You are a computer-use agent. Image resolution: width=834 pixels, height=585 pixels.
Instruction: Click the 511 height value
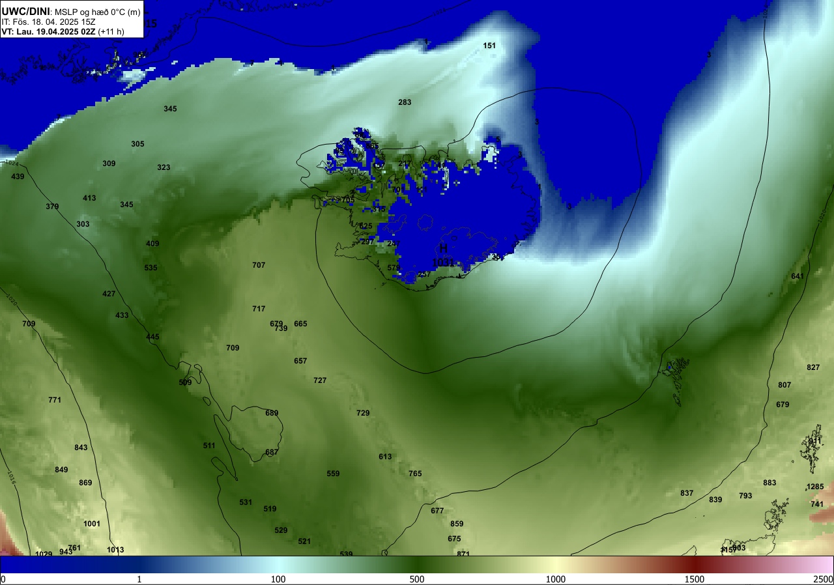[x=208, y=446]
